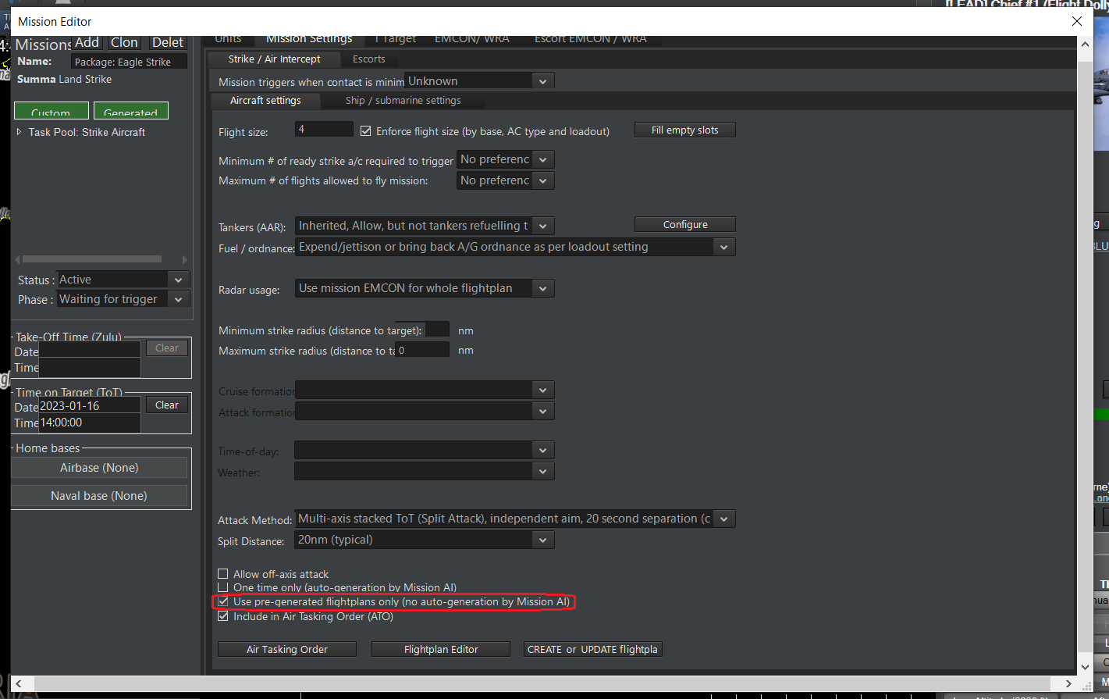Viewport: 1109px width, 699px height.
Task: Open the Tankers (AAR) dropdown
Action: (425, 226)
